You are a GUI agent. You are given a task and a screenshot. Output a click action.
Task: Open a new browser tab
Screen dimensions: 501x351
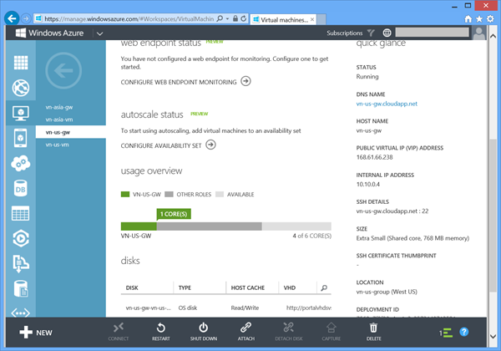click(x=321, y=19)
